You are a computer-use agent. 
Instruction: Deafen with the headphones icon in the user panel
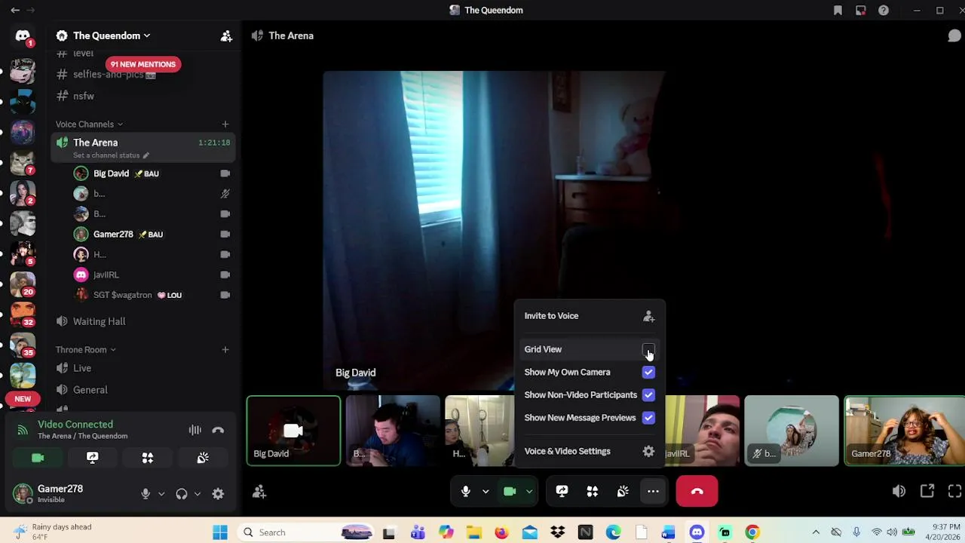click(182, 494)
